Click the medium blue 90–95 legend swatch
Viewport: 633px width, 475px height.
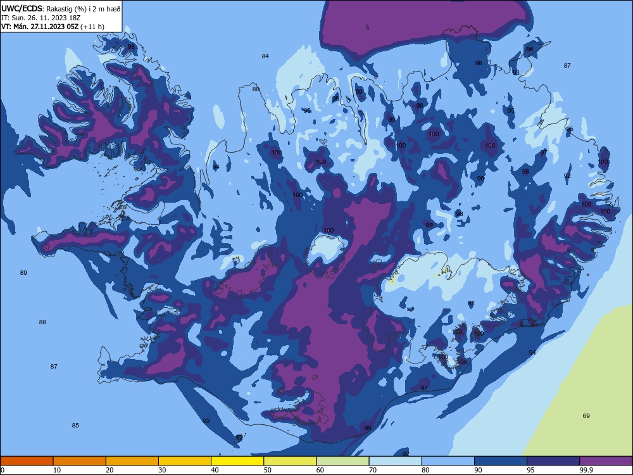pos(501,461)
